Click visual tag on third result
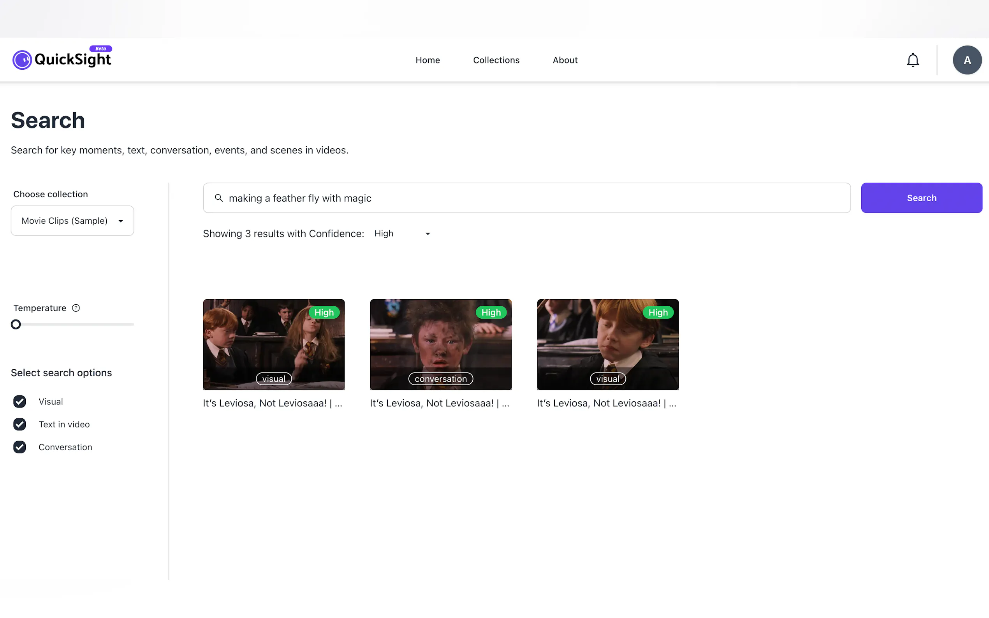This screenshot has width=989, height=618. pyautogui.click(x=607, y=379)
